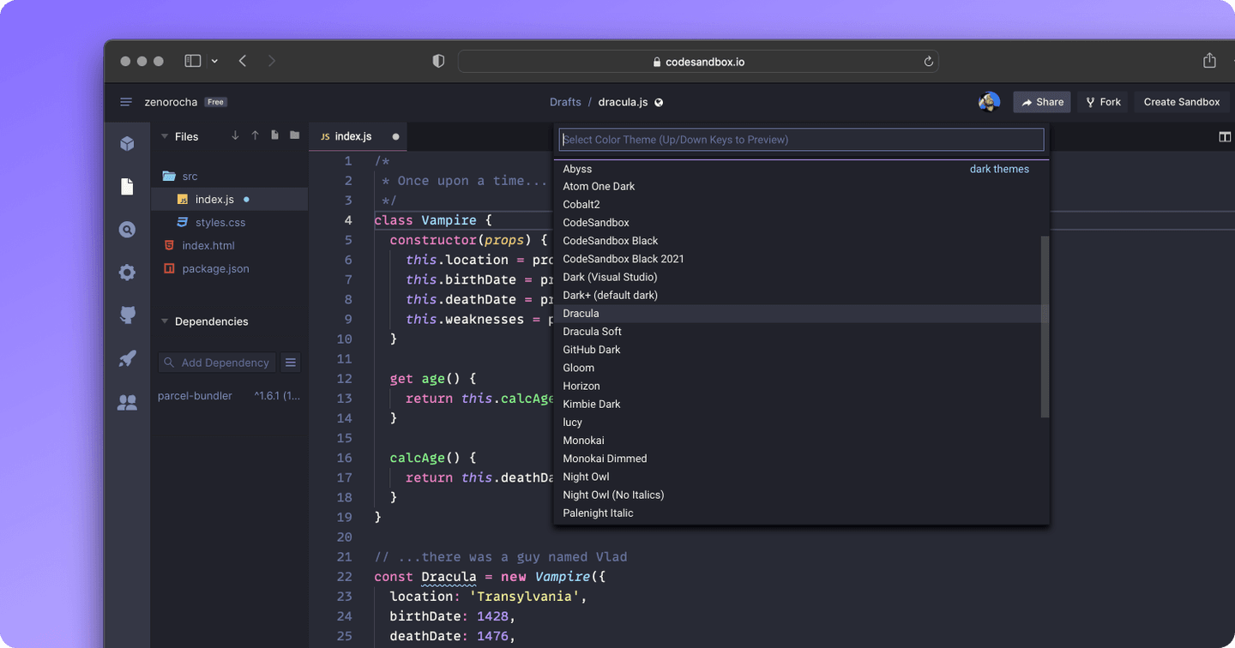This screenshot has width=1235, height=648.
Task: Click the Share button
Action: (x=1041, y=101)
